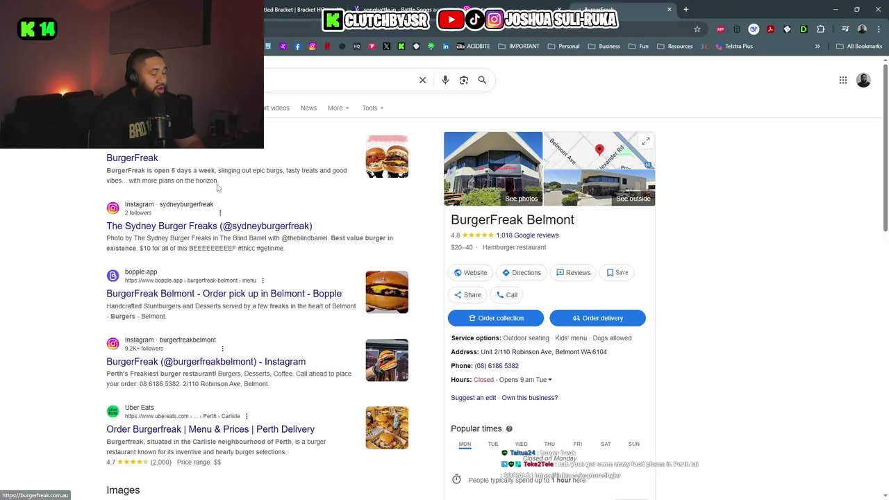Screen dimensions: 889x500
Task: Open the Chrome extensions puzzle menu
Action: click(821, 29)
